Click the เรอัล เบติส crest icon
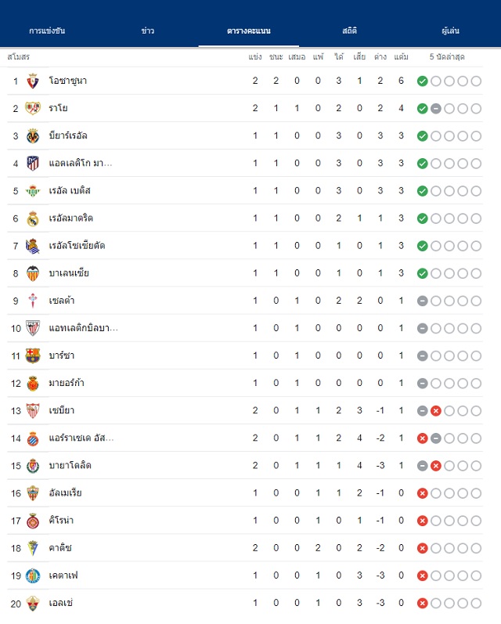This screenshot has width=501, height=624. (x=33, y=190)
